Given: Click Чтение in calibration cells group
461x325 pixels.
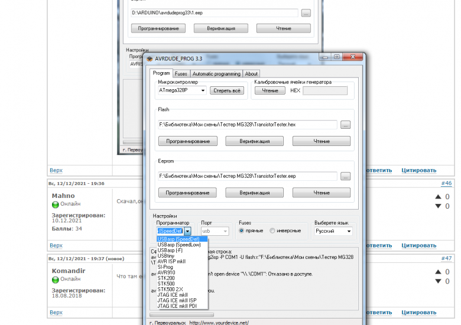Looking at the screenshot, I should click(x=270, y=90).
